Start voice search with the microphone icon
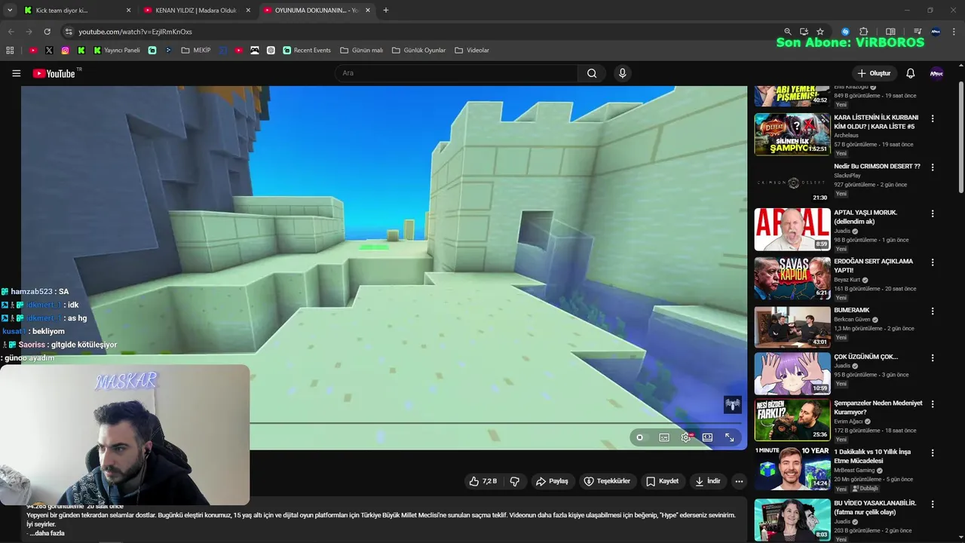Screen dimensions: 965x543 [x=622, y=73]
